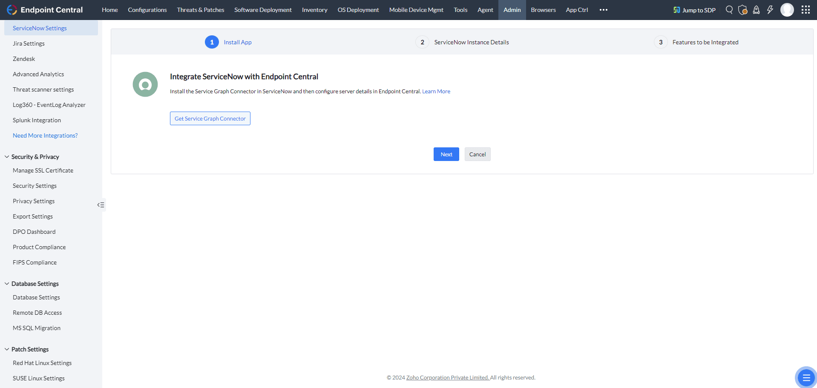The height and width of the screenshot is (388, 817).
Task: Collapse the Security & Privacy section
Action: 6,156
